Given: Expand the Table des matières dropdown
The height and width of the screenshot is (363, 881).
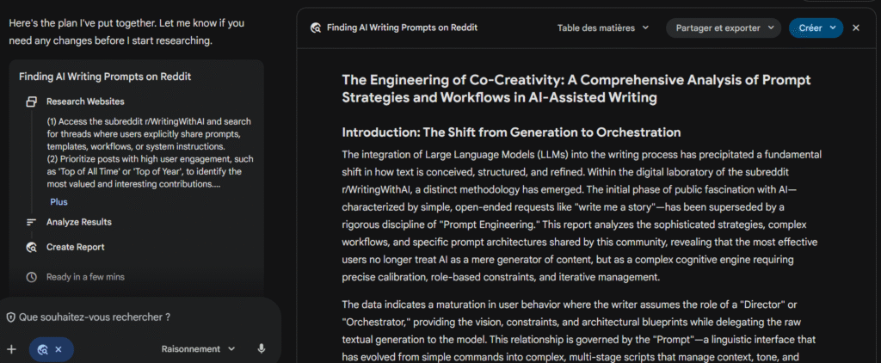Looking at the screenshot, I should 602,28.
